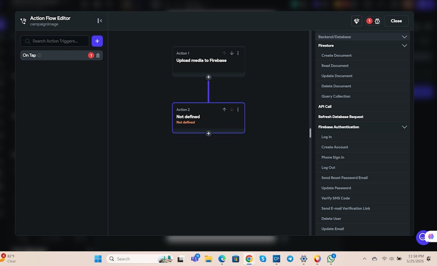Move Action 2 up with arrow icon
This screenshot has width=437, height=266.
224,109
